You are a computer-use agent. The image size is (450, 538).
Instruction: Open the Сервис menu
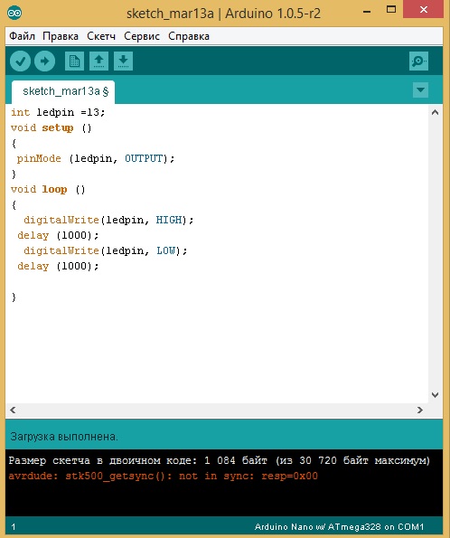(142, 36)
